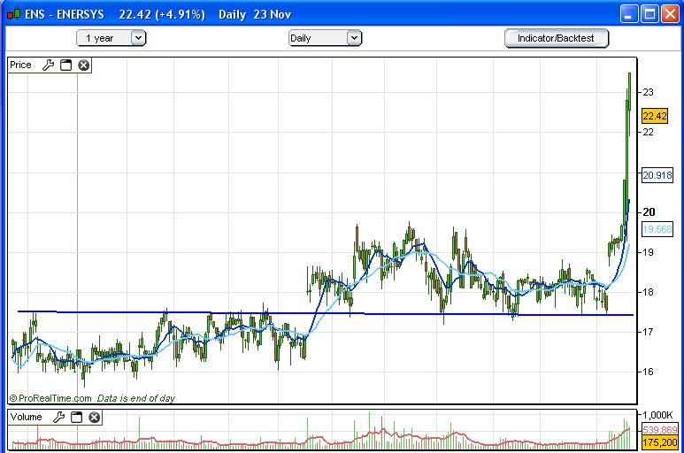684x453 pixels.
Task: Click the Price panel title label
Action: pyautogui.click(x=20, y=65)
